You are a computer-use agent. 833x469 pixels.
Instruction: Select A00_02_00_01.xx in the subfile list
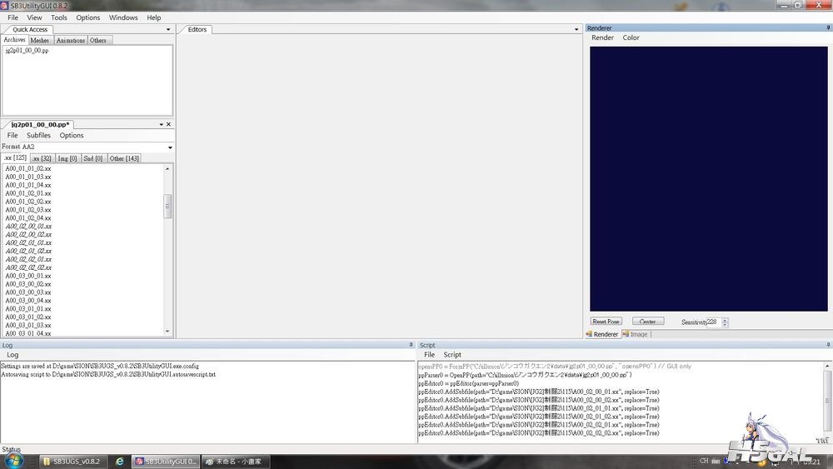tap(28, 226)
